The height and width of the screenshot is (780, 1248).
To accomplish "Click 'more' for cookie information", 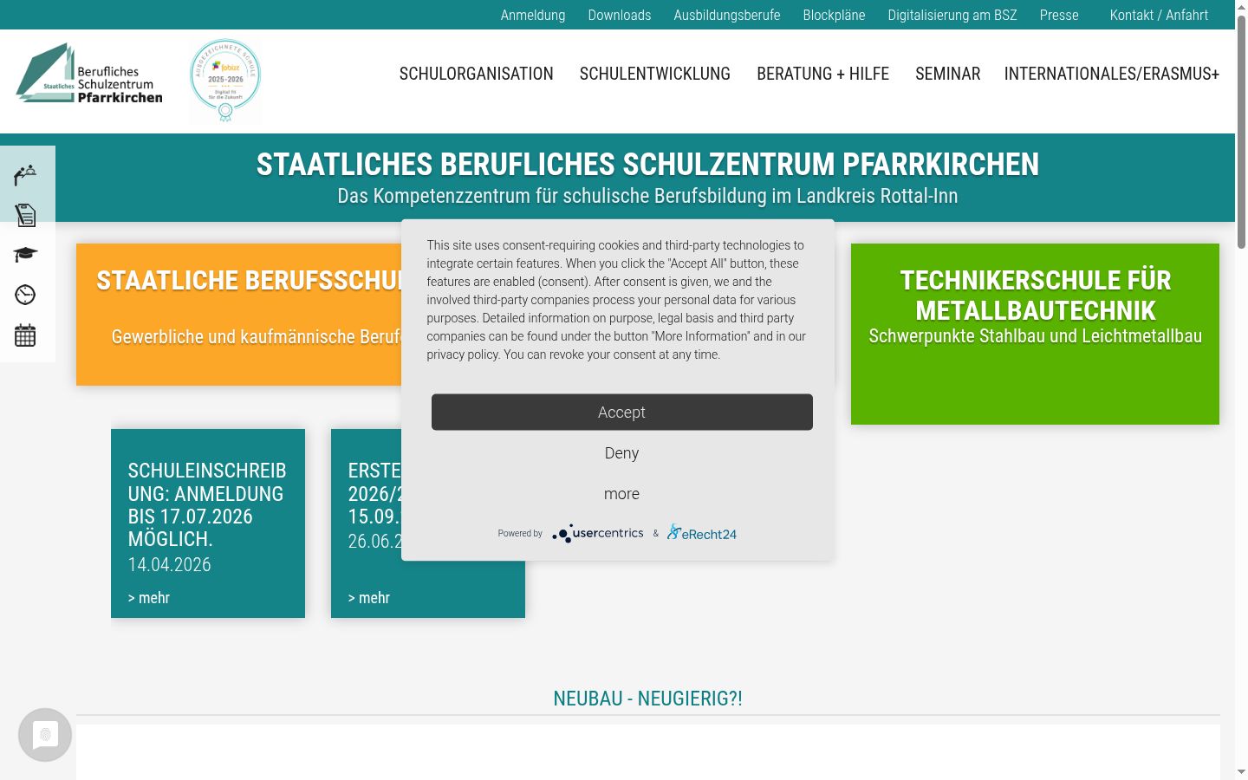I will [x=622, y=493].
